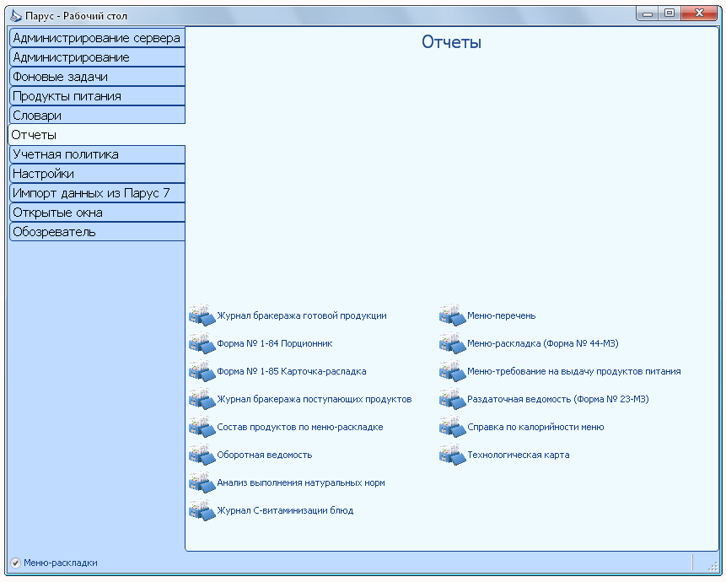Go to Продукты питания section
This screenshot has width=726, height=582.
[x=97, y=96]
